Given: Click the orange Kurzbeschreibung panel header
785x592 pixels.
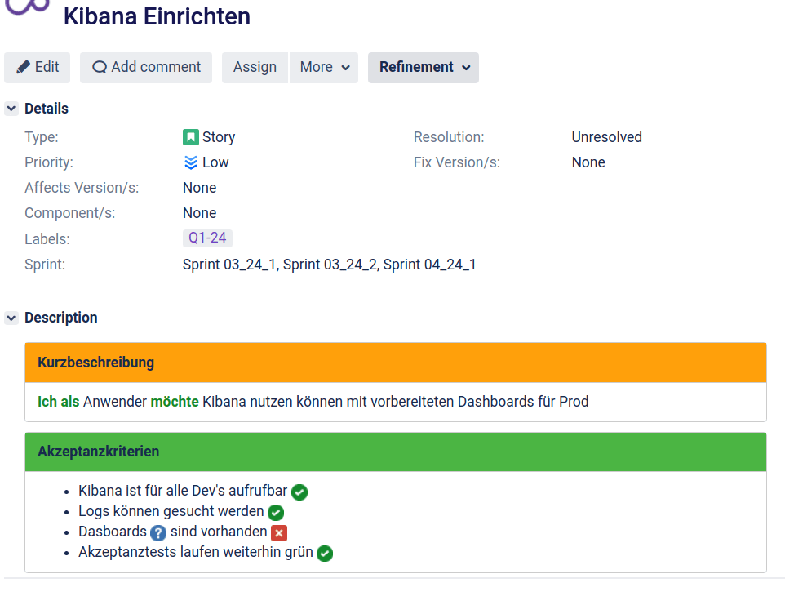Looking at the screenshot, I should (396, 363).
